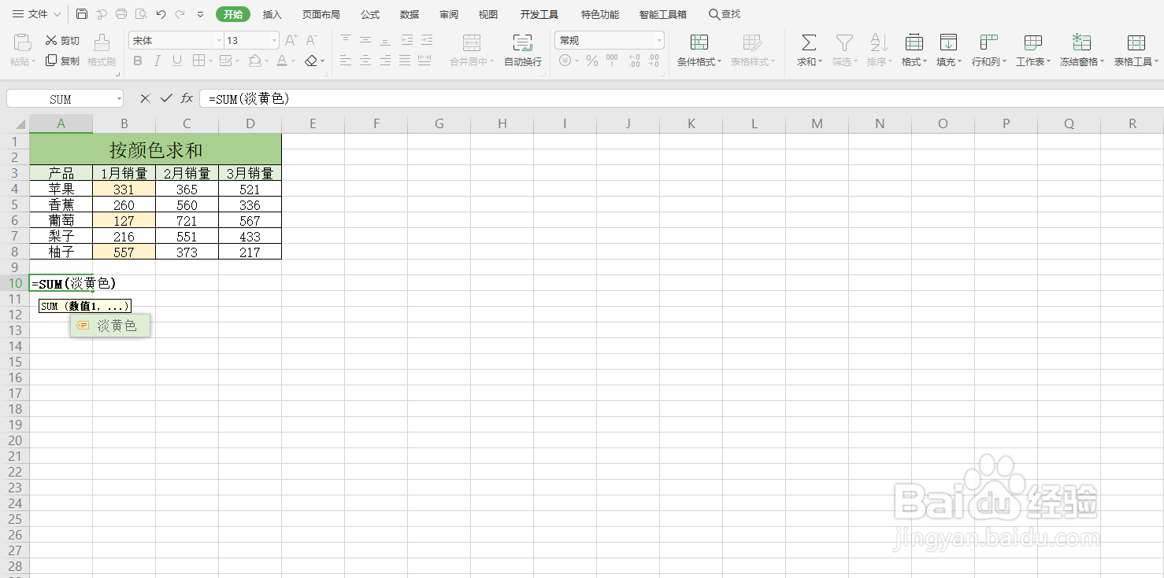Switch to the 公式 tab
Screen dimensions: 1164x578
[x=370, y=14]
